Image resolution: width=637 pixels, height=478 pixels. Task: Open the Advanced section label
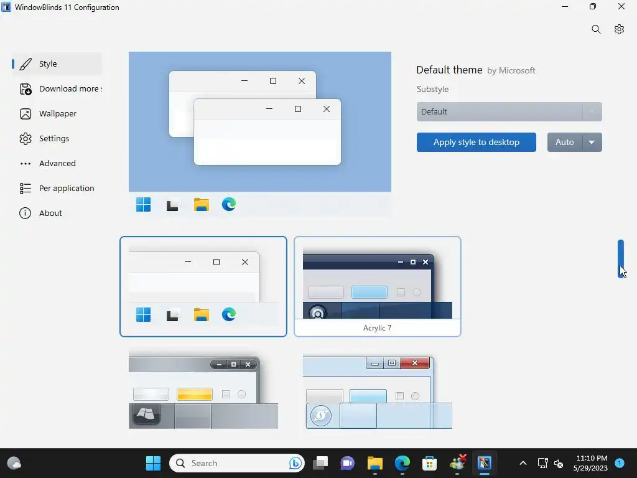57,164
